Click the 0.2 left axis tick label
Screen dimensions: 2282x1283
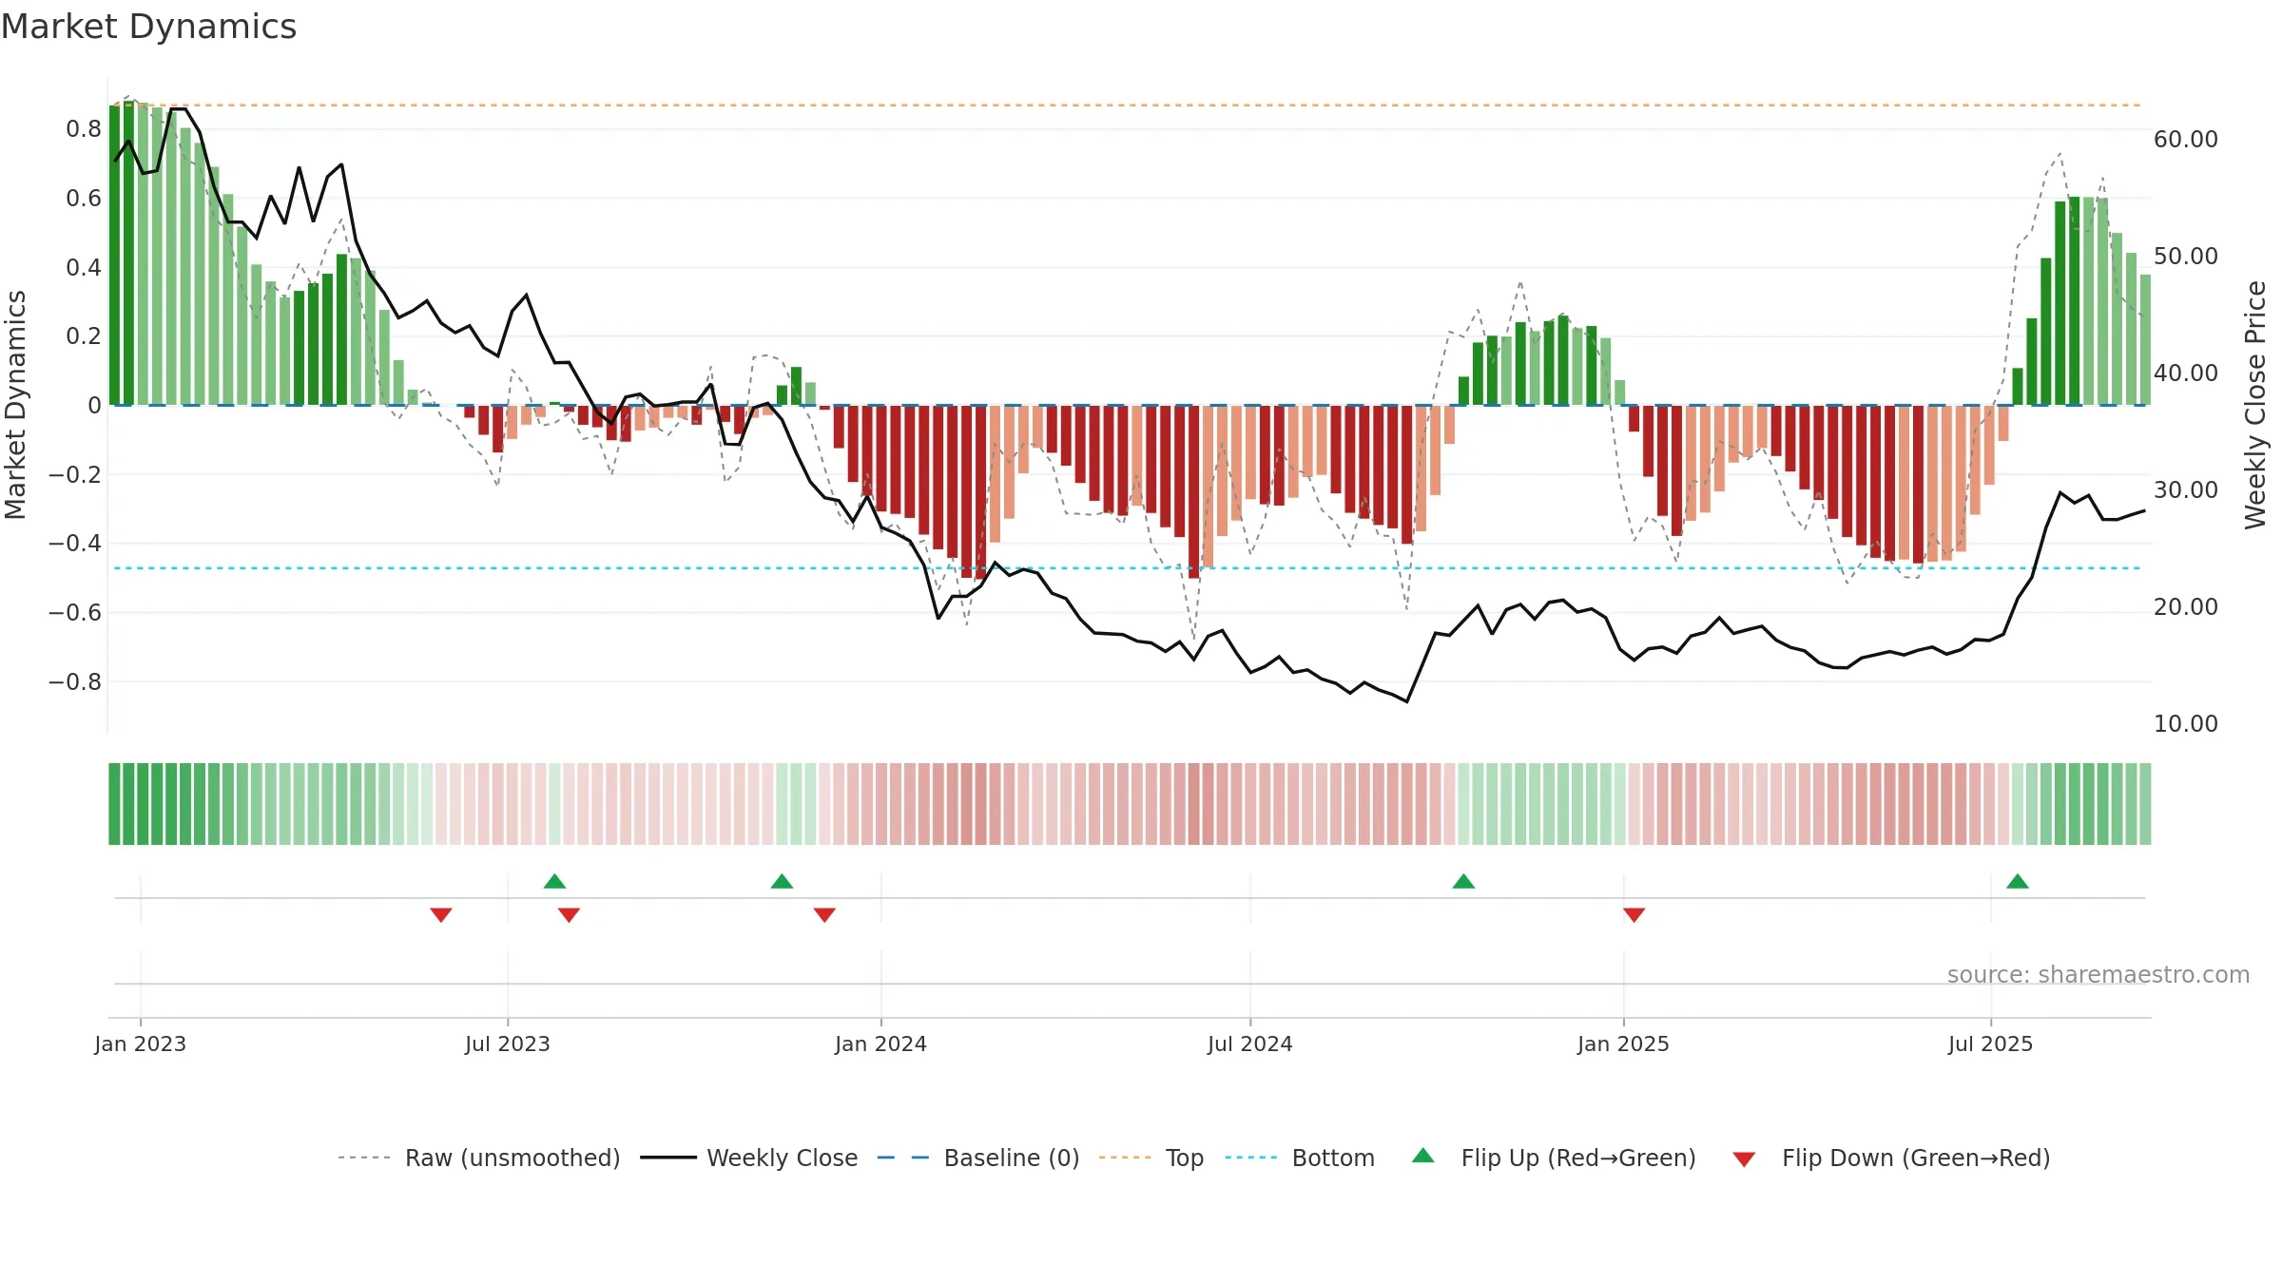click(x=84, y=336)
